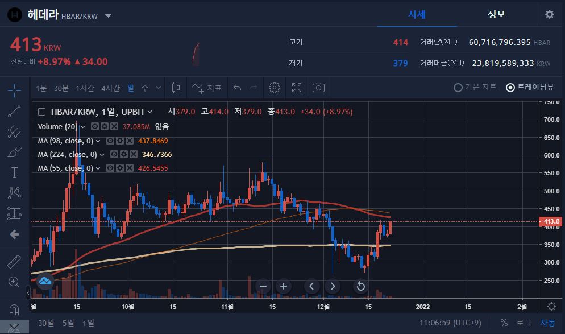Select the weekly (주) interval
The image size is (565, 334).
[x=145, y=88]
